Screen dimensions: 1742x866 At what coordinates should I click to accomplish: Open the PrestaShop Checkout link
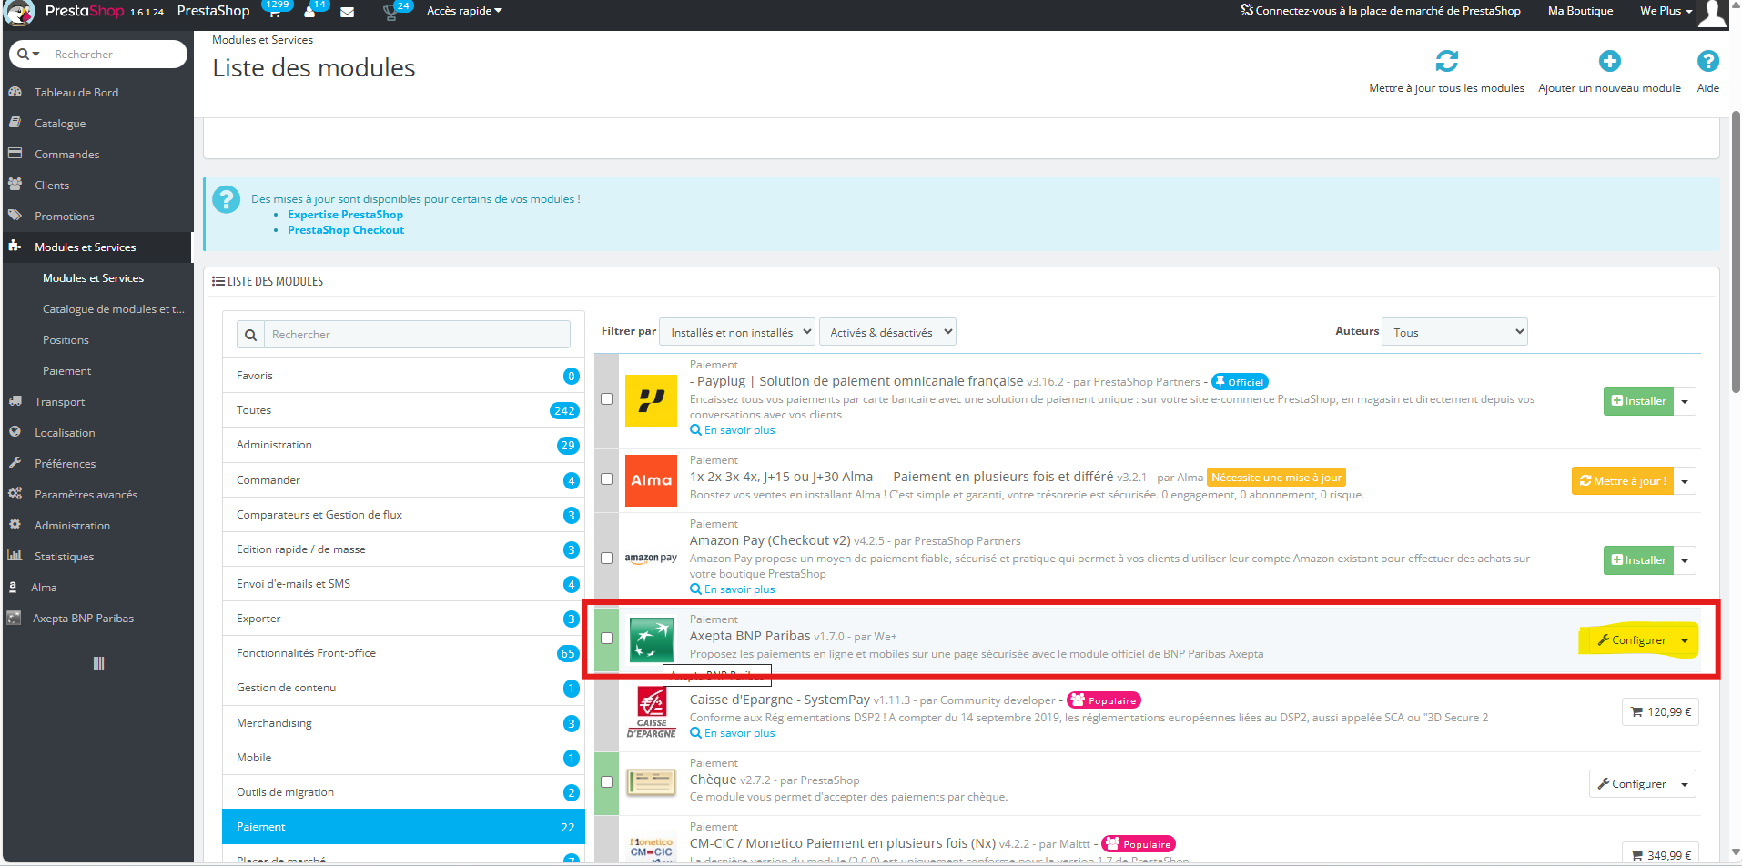click(x=346, y=230)
